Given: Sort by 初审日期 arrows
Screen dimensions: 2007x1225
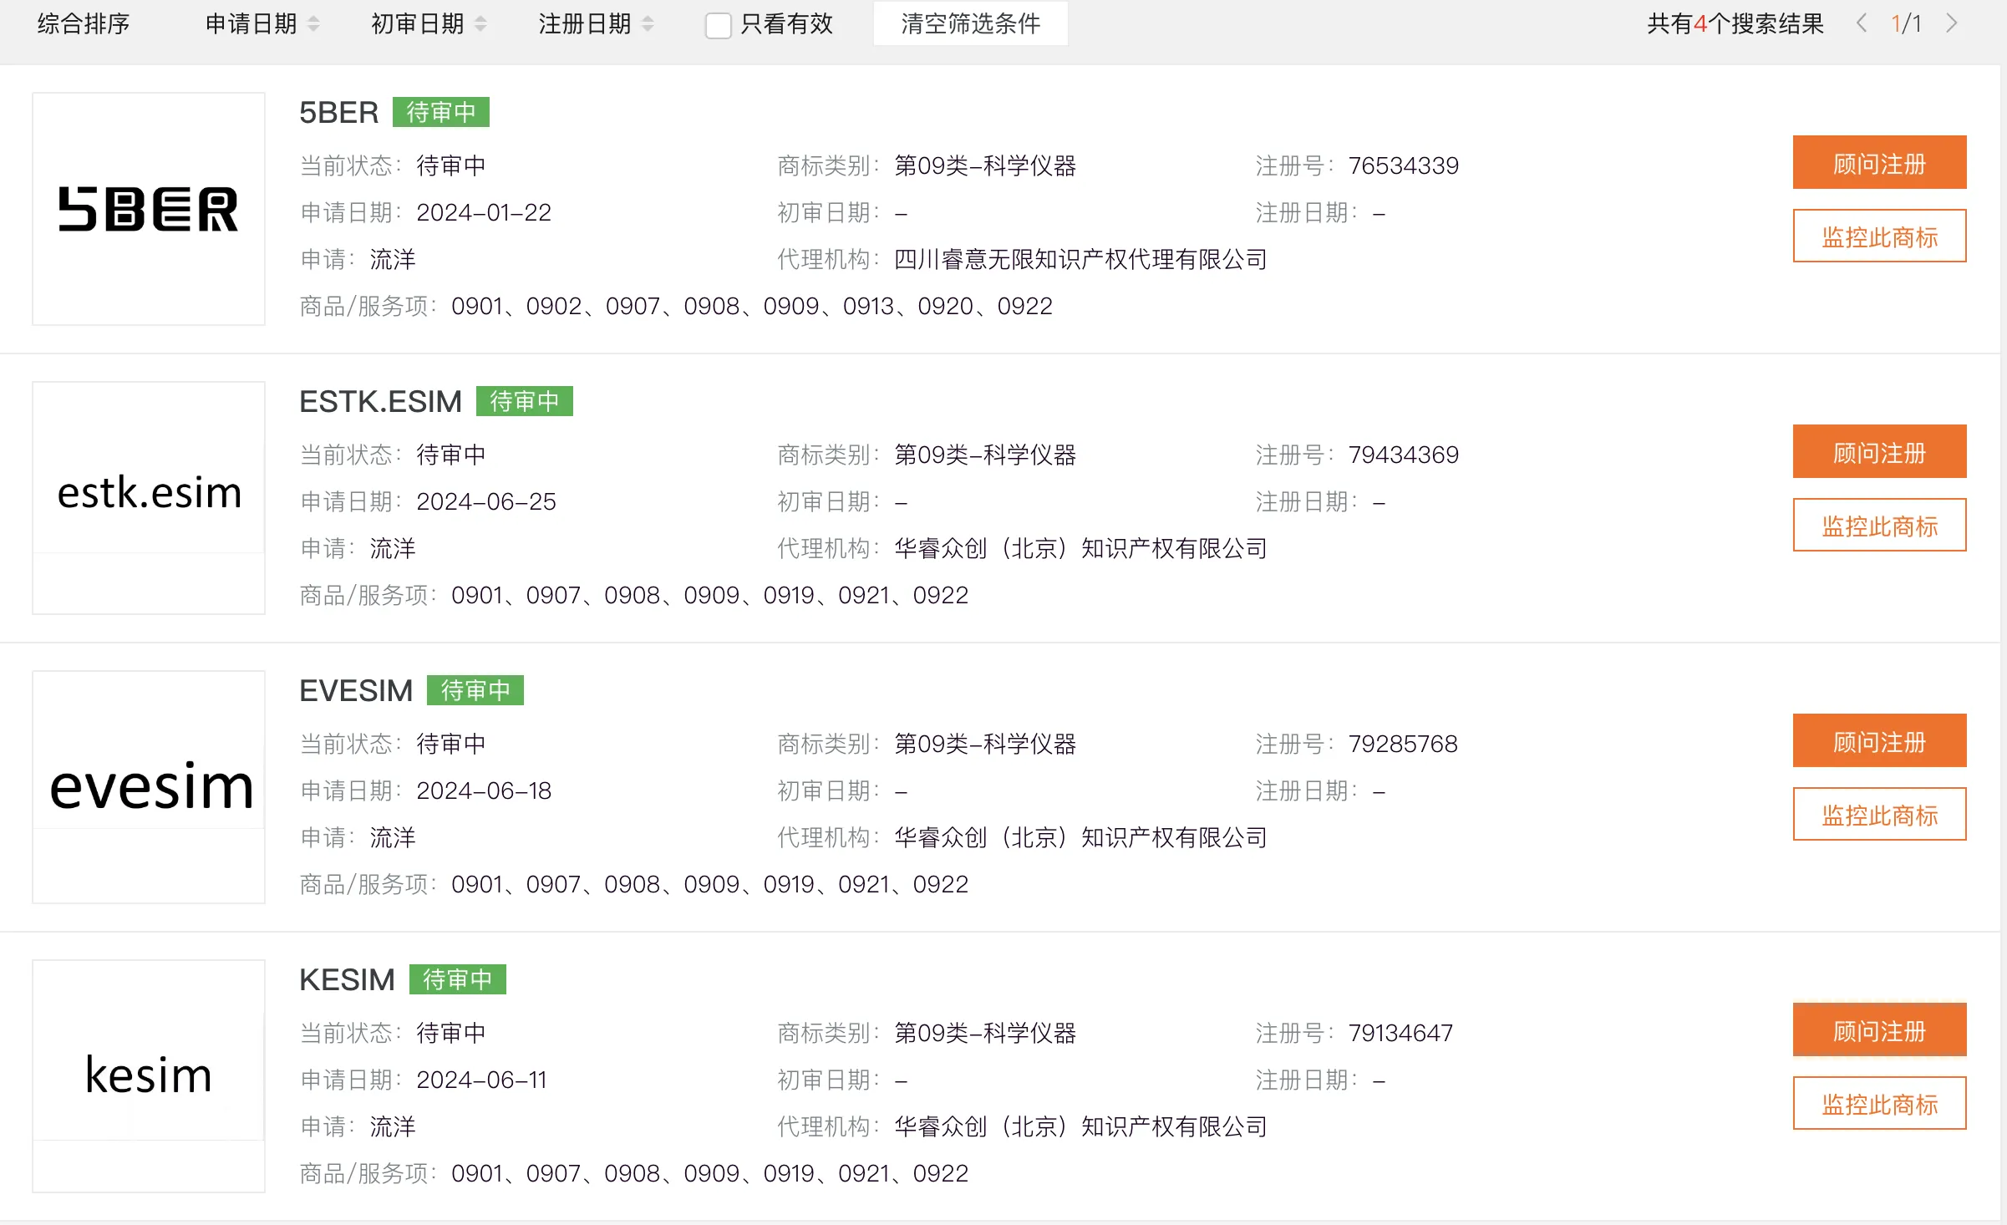Looking at the screenshot, I should pos(480,23).
